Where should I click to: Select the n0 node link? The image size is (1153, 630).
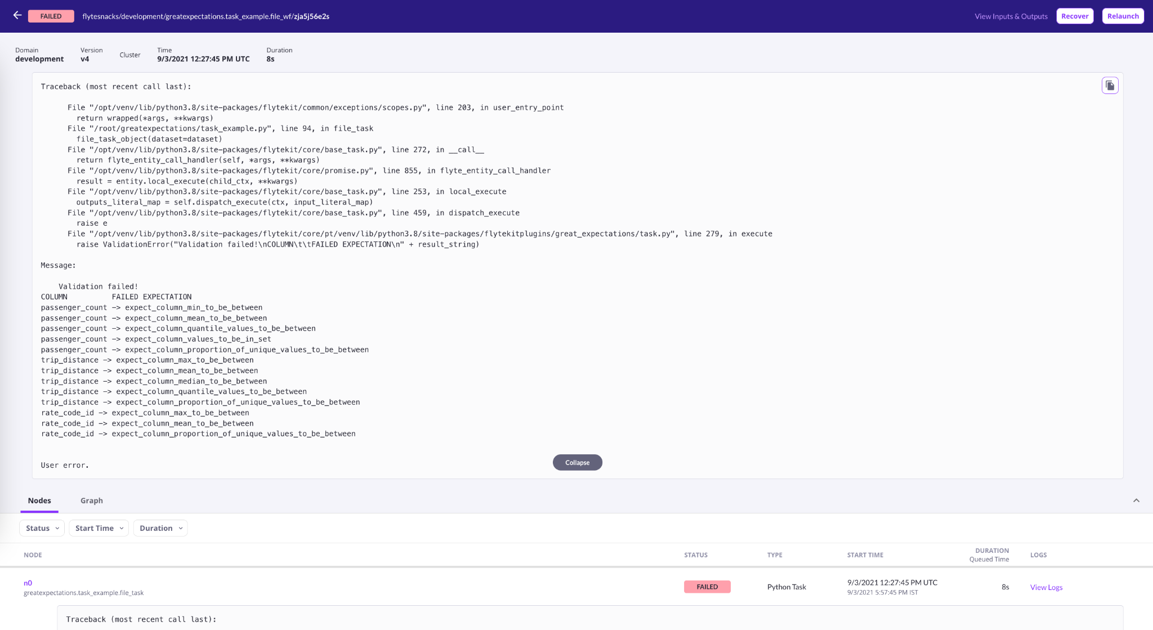(27, 583)
